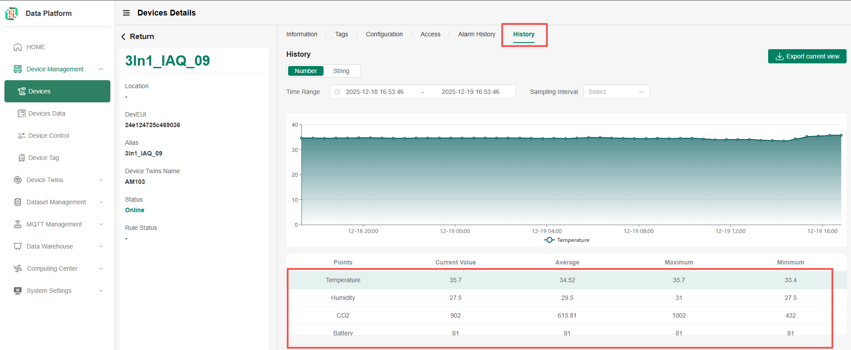Switch to Number data type

point(305,71)
